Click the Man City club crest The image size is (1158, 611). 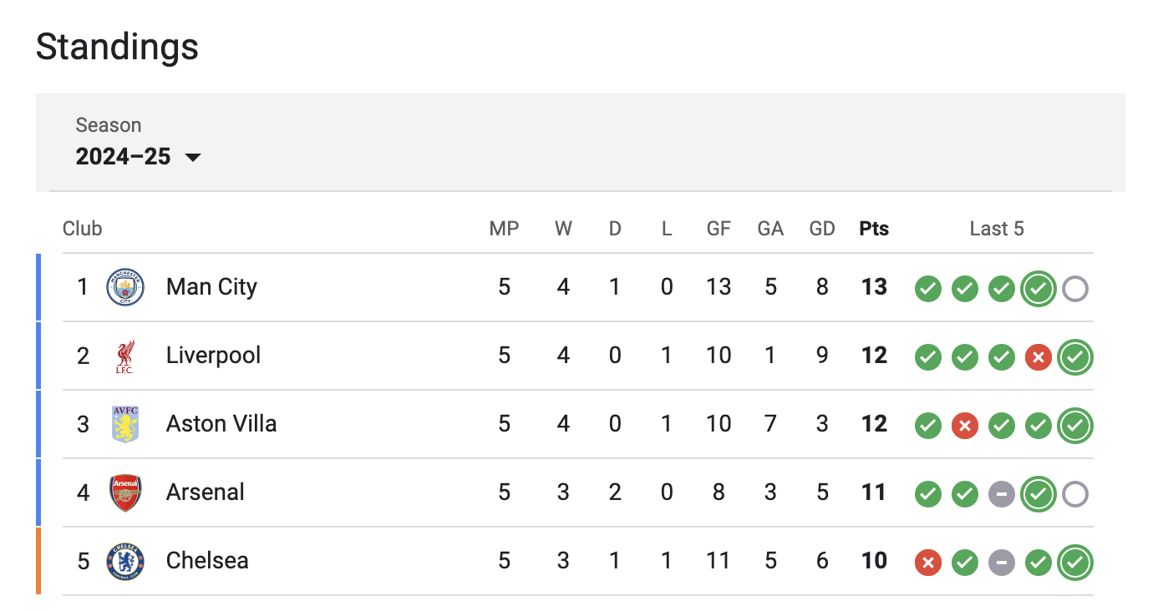pyautogui.click(x=125, y=287)
